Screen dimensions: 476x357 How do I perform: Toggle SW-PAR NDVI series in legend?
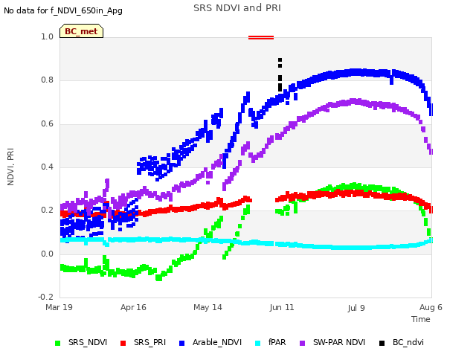tap(332, 342)
